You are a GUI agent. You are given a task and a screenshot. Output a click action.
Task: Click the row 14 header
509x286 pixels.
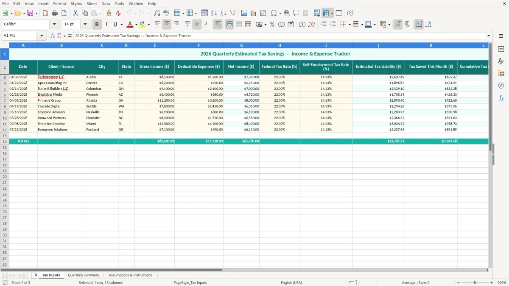5,142
